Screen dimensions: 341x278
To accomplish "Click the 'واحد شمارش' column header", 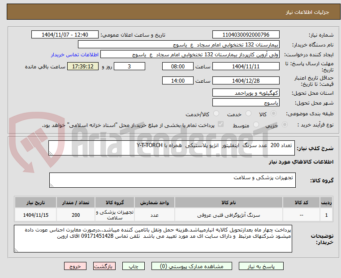I will pos(155,202).
